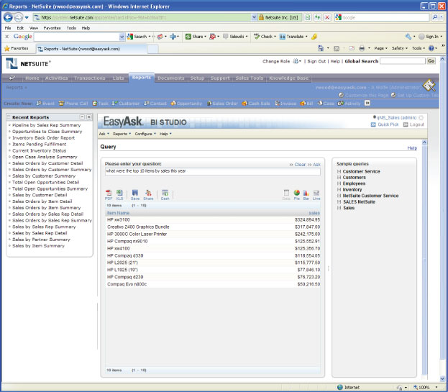Open the Documents tab
This screenshot has width=448, height=392.
point(171,78)
